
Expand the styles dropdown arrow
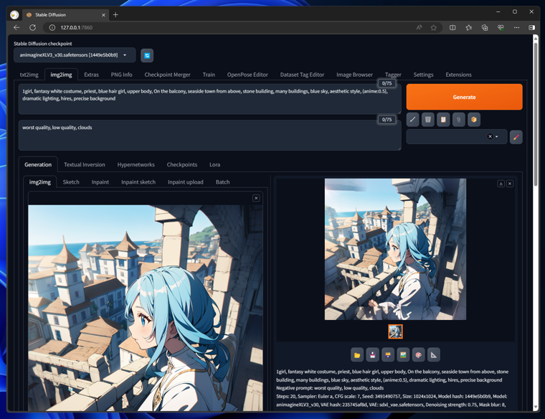click(497, 136)
